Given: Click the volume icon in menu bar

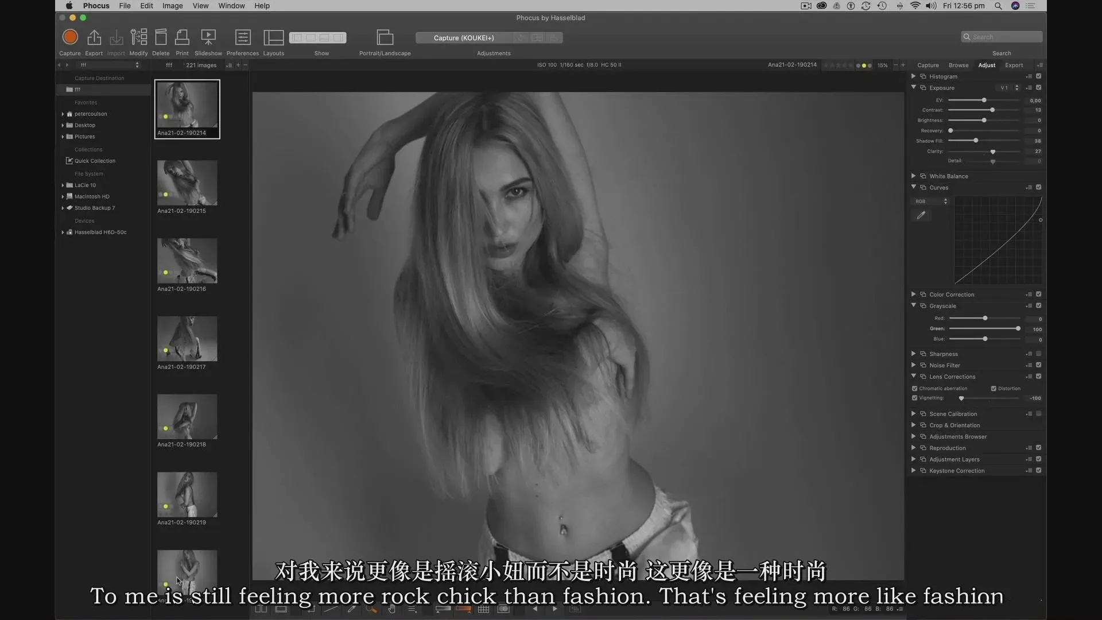Looking at the screenshot, I should pos(931,6).
